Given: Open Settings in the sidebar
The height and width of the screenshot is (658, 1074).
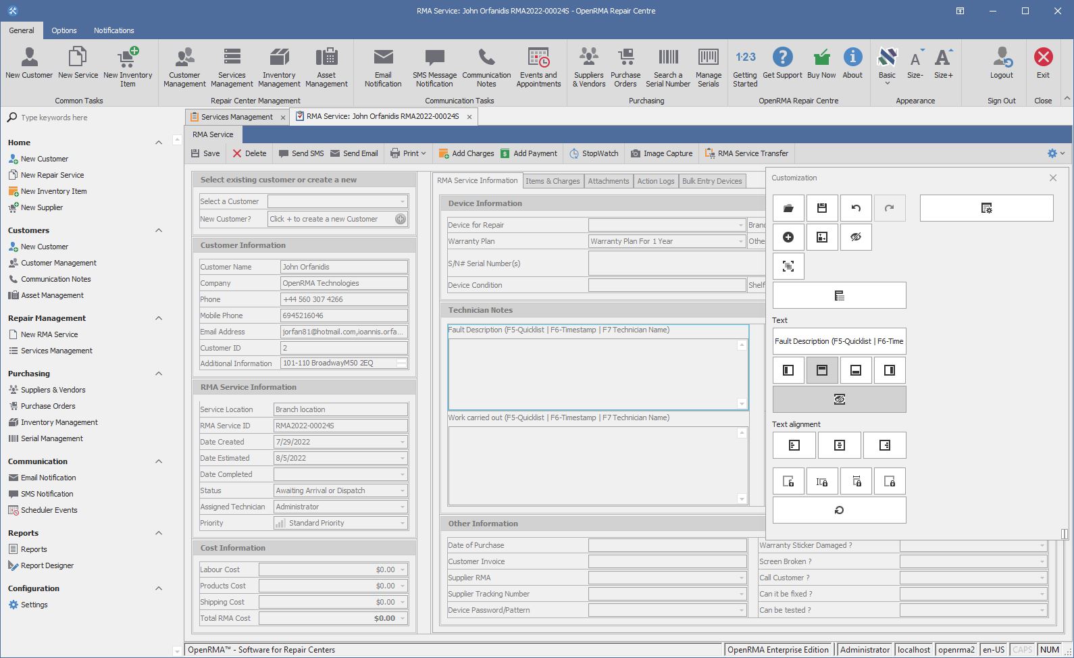Looking at the screenshot, I should pyautogui.click(x=34, y=605).
